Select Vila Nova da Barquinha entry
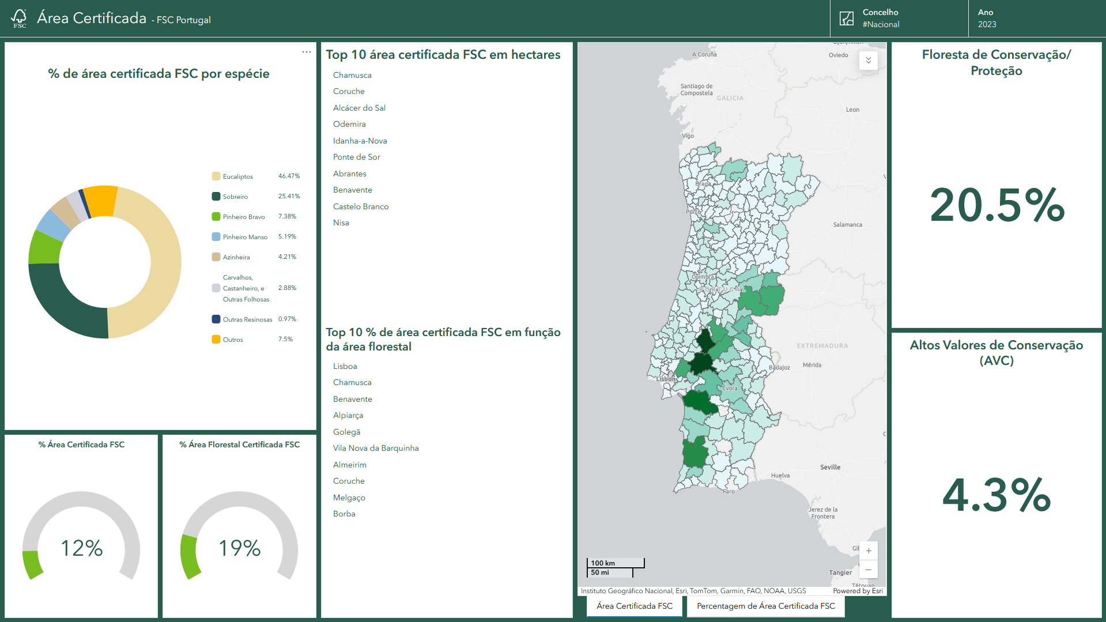 coord(376,448)
